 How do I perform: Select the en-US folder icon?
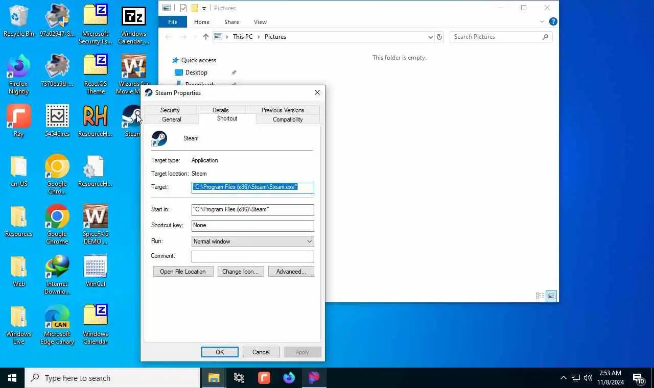(19, 171)
